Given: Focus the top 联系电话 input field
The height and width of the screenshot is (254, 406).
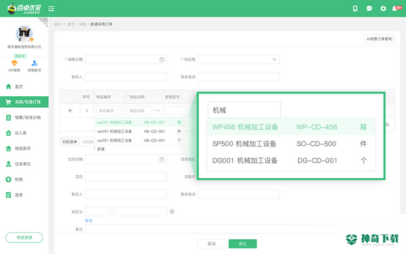Looking at the screenshot, I should (239, 77).
